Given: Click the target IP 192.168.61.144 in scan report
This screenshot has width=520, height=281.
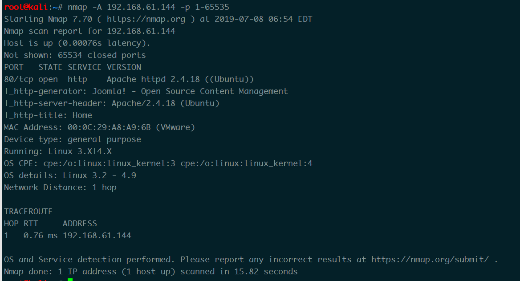Looking at the screenshot, I should pyautogui.click(x=141, y=31).
